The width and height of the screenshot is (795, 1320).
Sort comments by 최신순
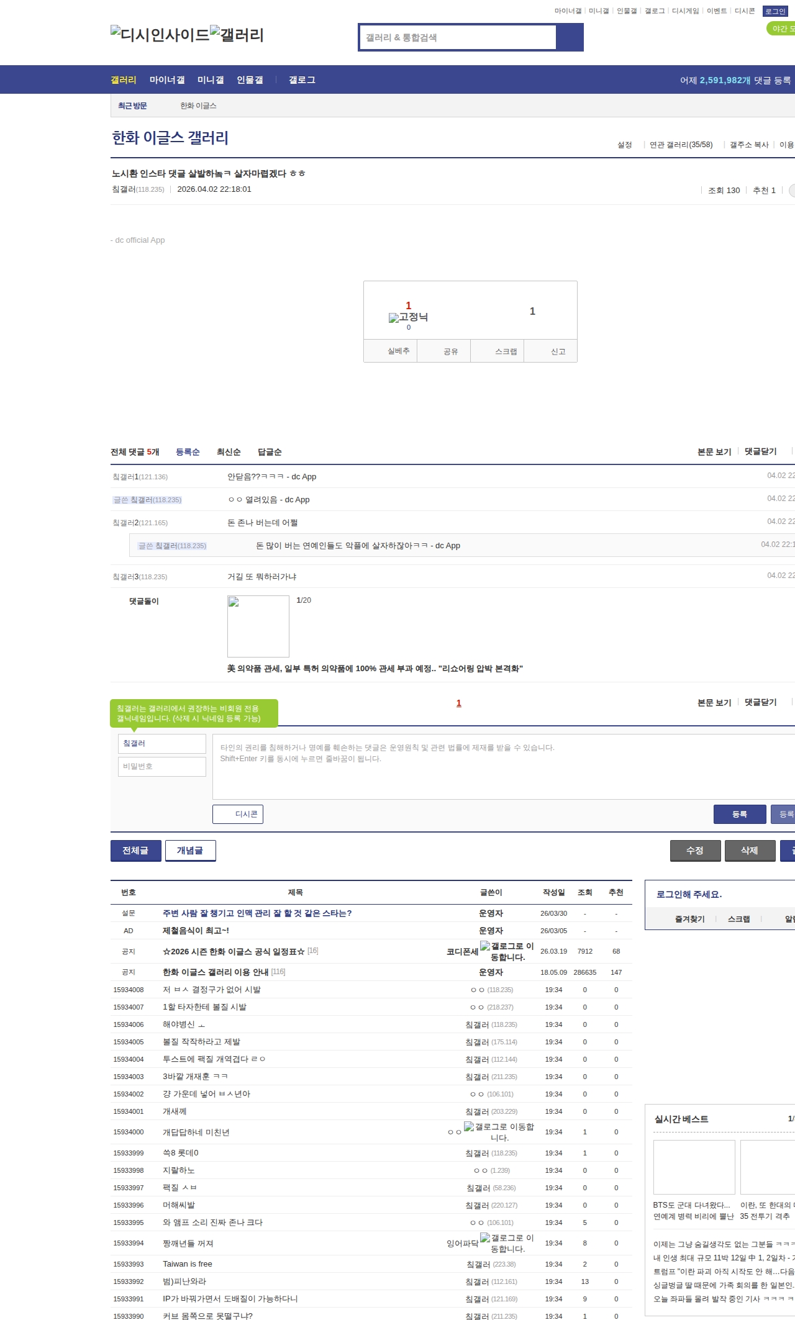pos(229,452)
